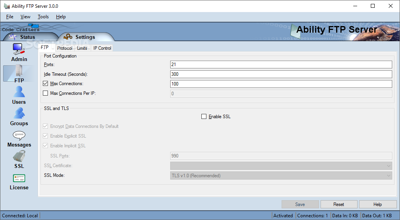This screenshot has height=220, width=400.
Task: Click the 'Idle Timeout (Seconds):' label
Action: tap(66, 74)
